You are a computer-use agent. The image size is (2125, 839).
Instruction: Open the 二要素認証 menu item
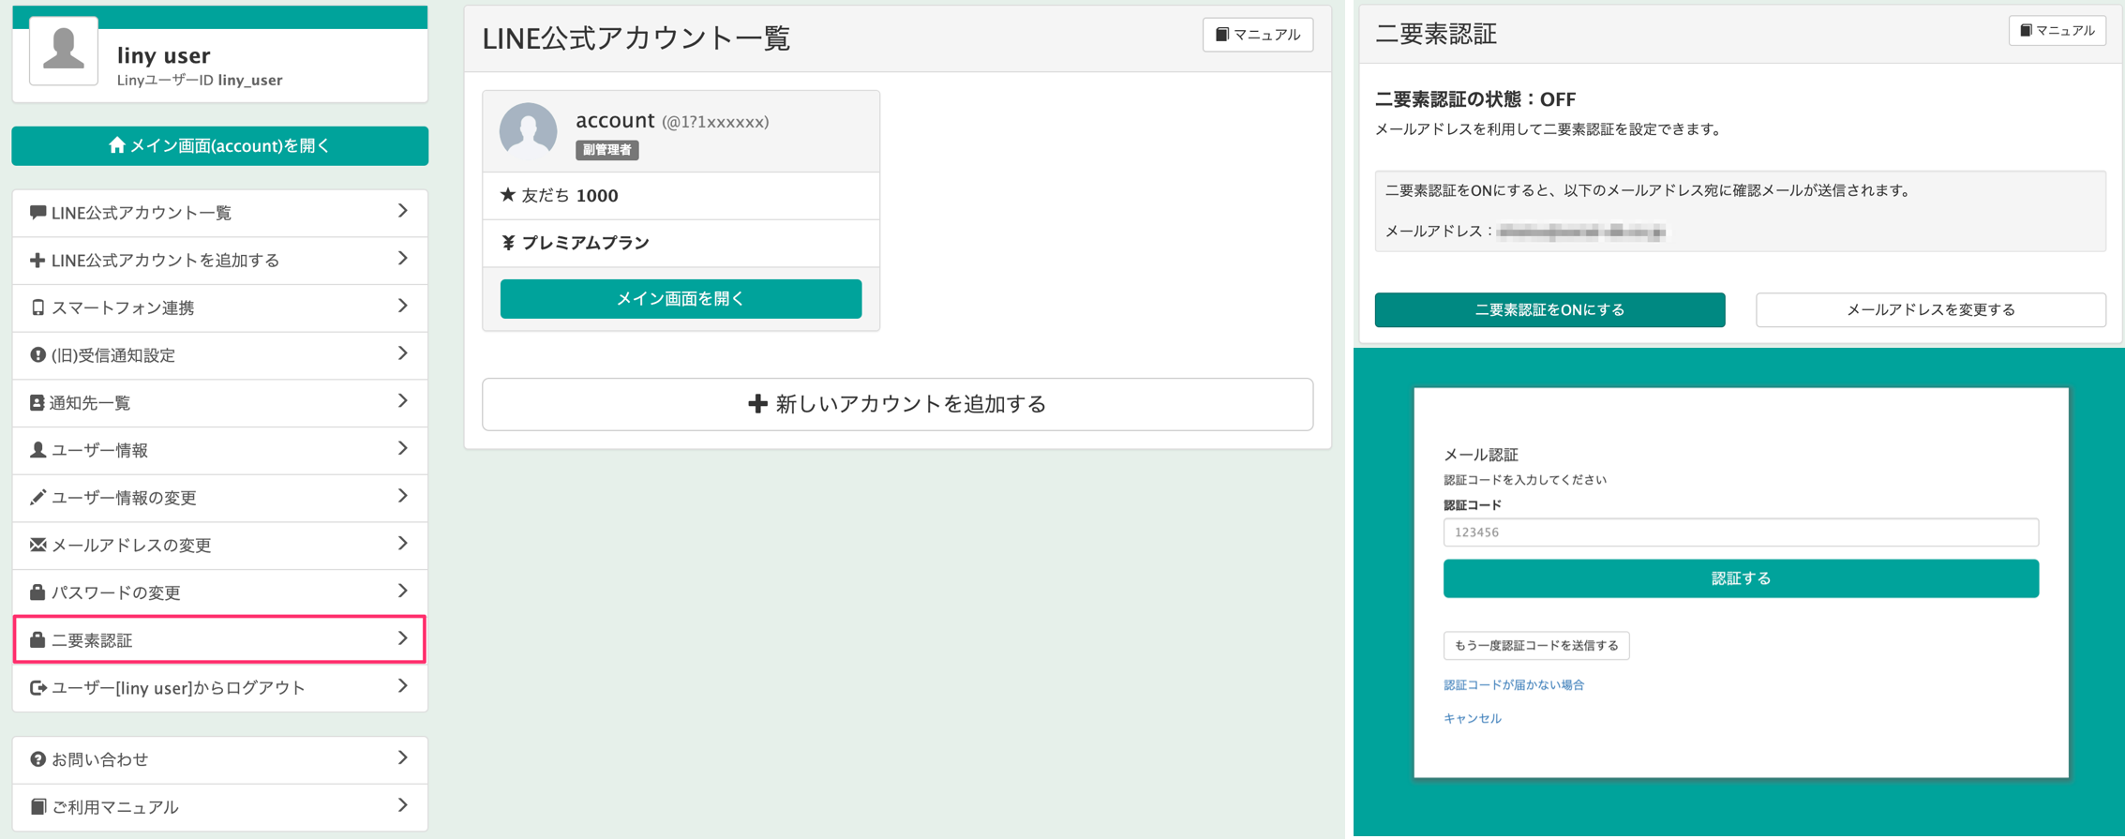pyautogui.click(x=220, y=639)
